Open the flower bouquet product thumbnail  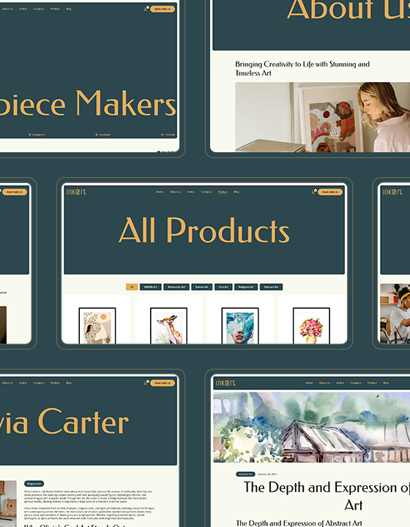coord(311,326)
